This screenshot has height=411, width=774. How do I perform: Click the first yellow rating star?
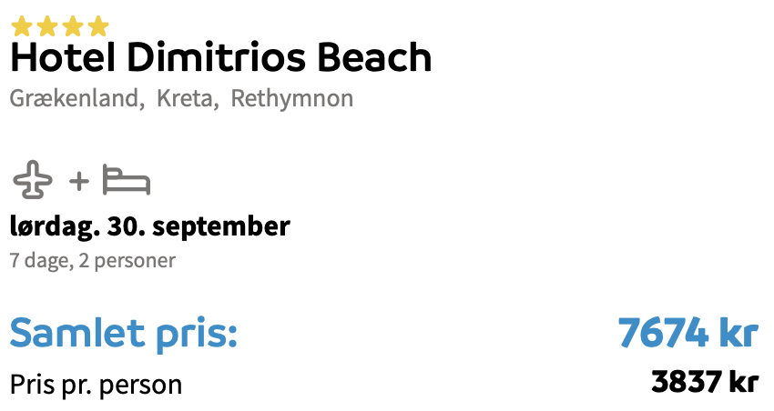click(x=21, y=26)
